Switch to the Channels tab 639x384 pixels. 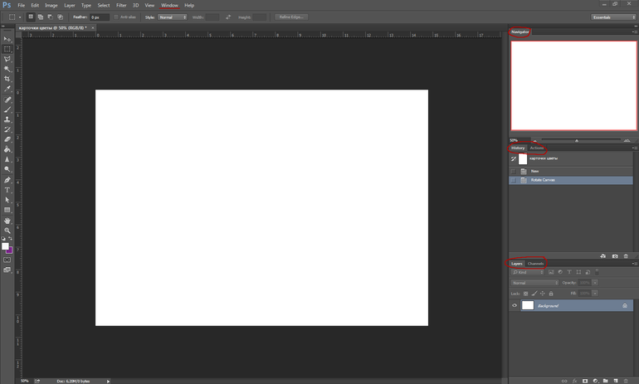pyautogui.click(x=535, y=264)
